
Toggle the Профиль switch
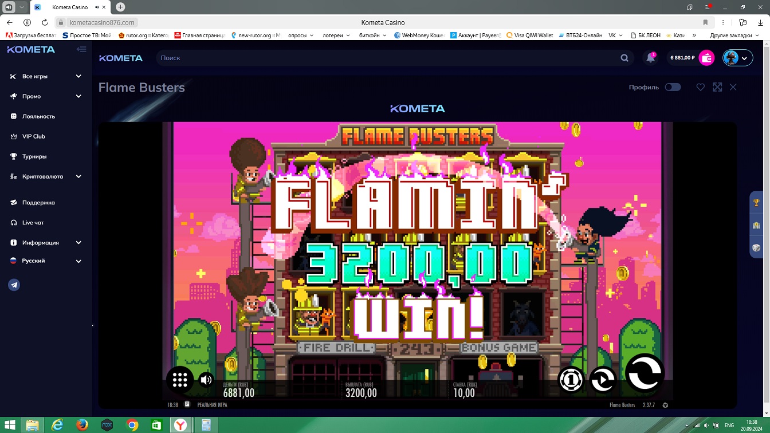coord(673,87)
